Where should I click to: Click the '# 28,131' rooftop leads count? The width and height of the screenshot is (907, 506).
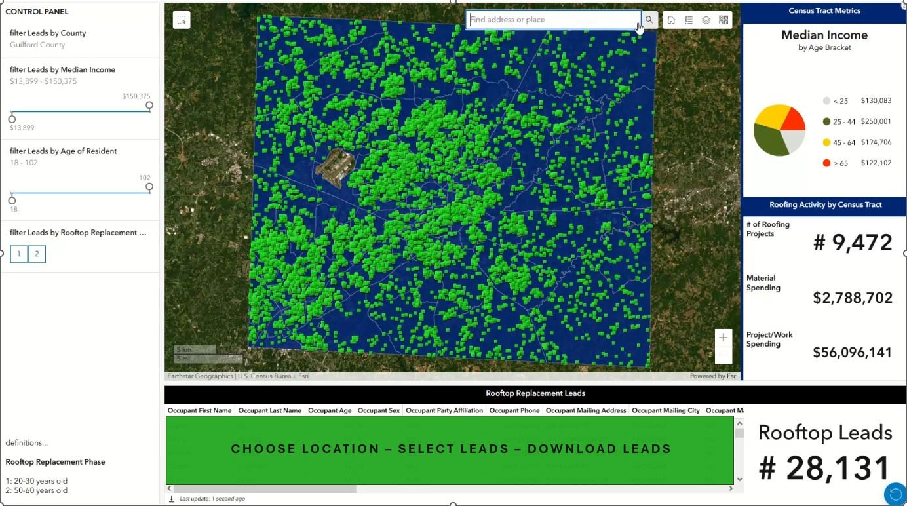click(824, 468)
